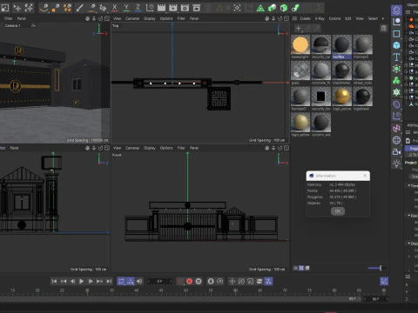Select the Move tool in top toolbar

click(x=17, y=8)
